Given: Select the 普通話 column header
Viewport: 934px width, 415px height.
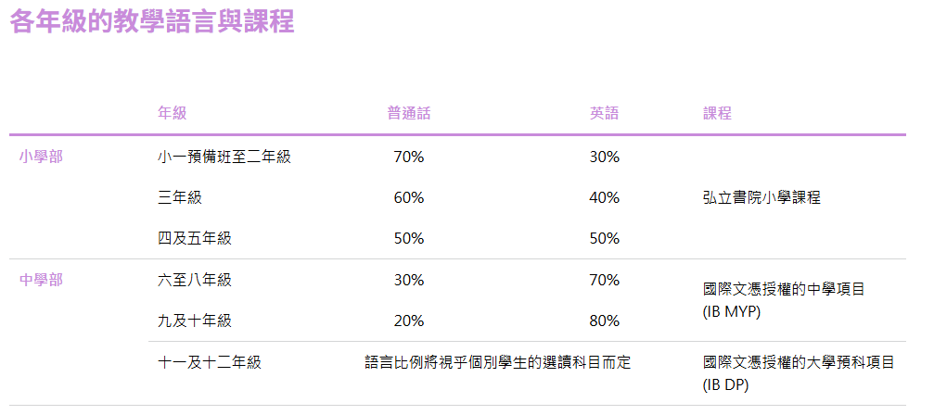Looking at the screenshot, I should [x=409, y=114].
